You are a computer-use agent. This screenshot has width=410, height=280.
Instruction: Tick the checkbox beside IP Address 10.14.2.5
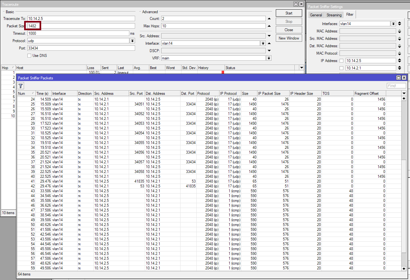click(x=341, y=61)
